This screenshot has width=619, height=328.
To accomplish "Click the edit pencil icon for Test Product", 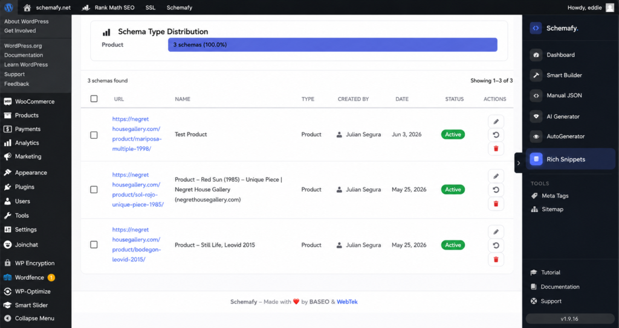I will click(496, 122).
